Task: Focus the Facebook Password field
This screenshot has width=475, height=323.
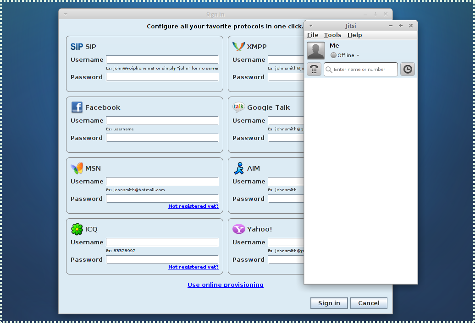Action: [162, 138]
